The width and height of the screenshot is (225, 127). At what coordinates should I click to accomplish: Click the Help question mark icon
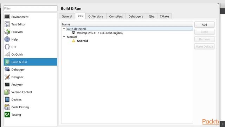(x=7, y=39)
